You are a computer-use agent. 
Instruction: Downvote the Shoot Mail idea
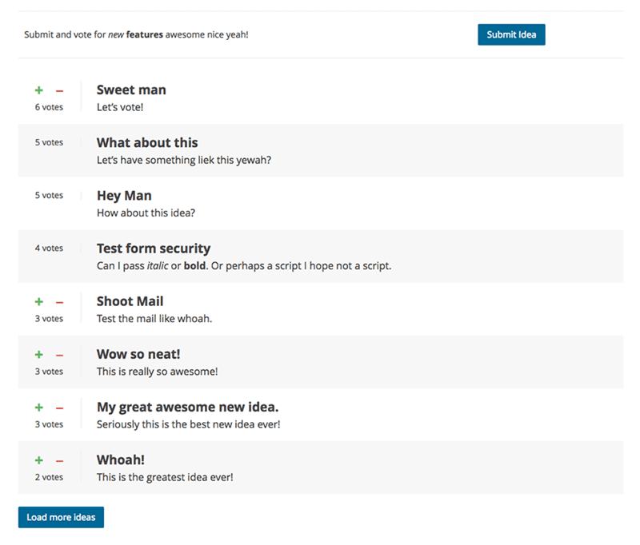click(x=59, y=302)
